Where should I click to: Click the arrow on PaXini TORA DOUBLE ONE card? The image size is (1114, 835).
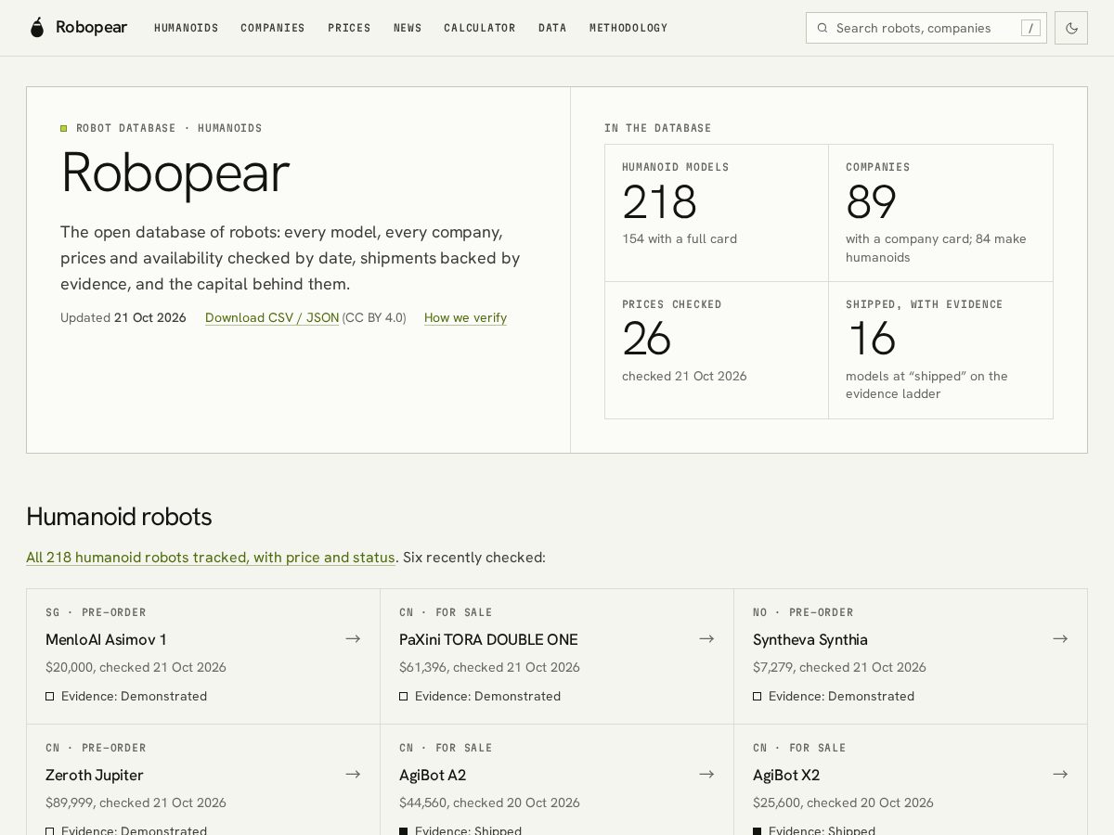tap(706, 638)
